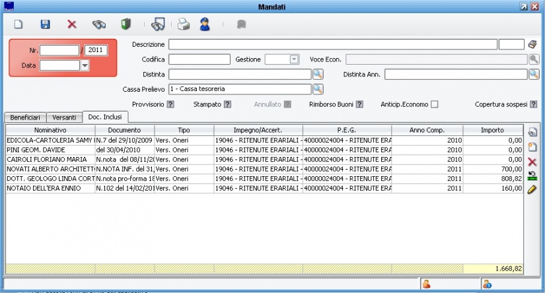This screenshot has width=545, height=293.
Task: Expand the Gestione dropdown
Action: [294, 59]
